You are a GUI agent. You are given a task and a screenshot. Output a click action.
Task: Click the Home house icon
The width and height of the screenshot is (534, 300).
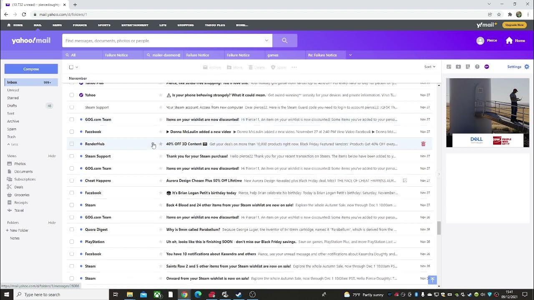(x=509, y=40)
